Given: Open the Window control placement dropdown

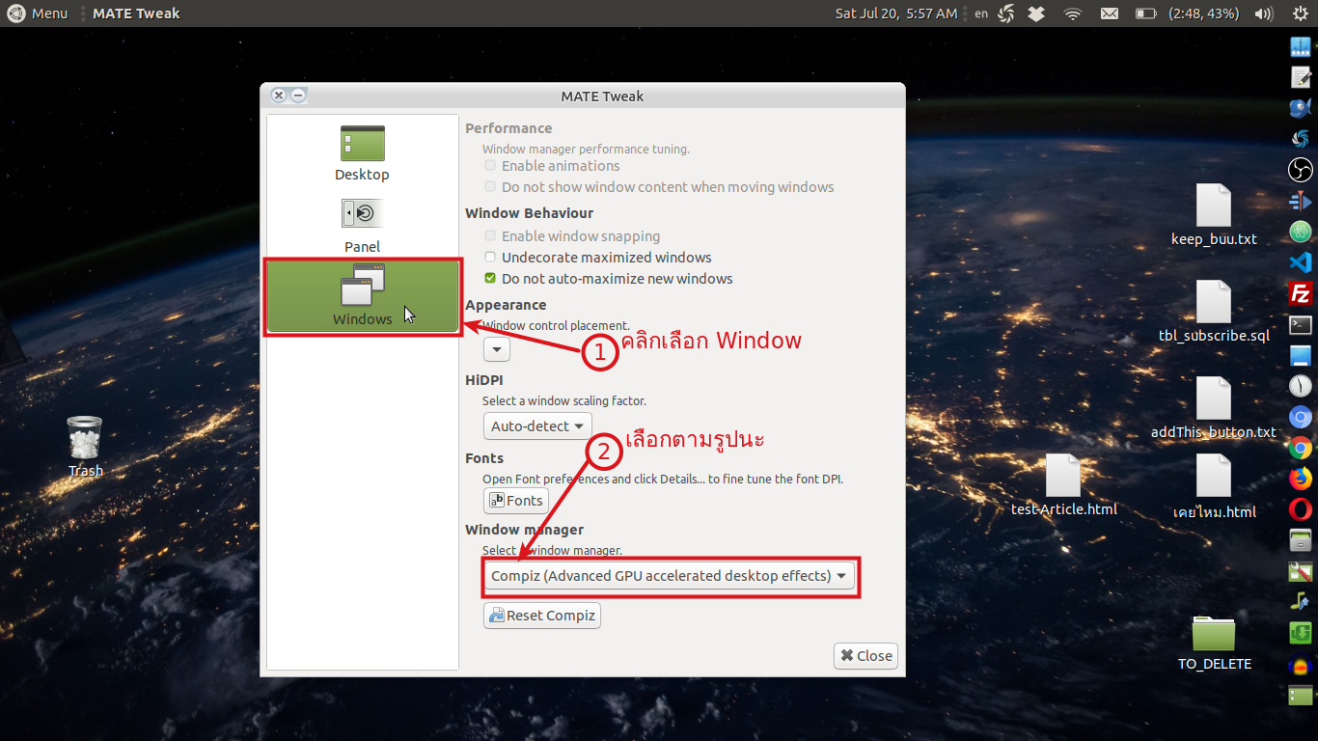Looking at the screenshot, I should [497, 349].
